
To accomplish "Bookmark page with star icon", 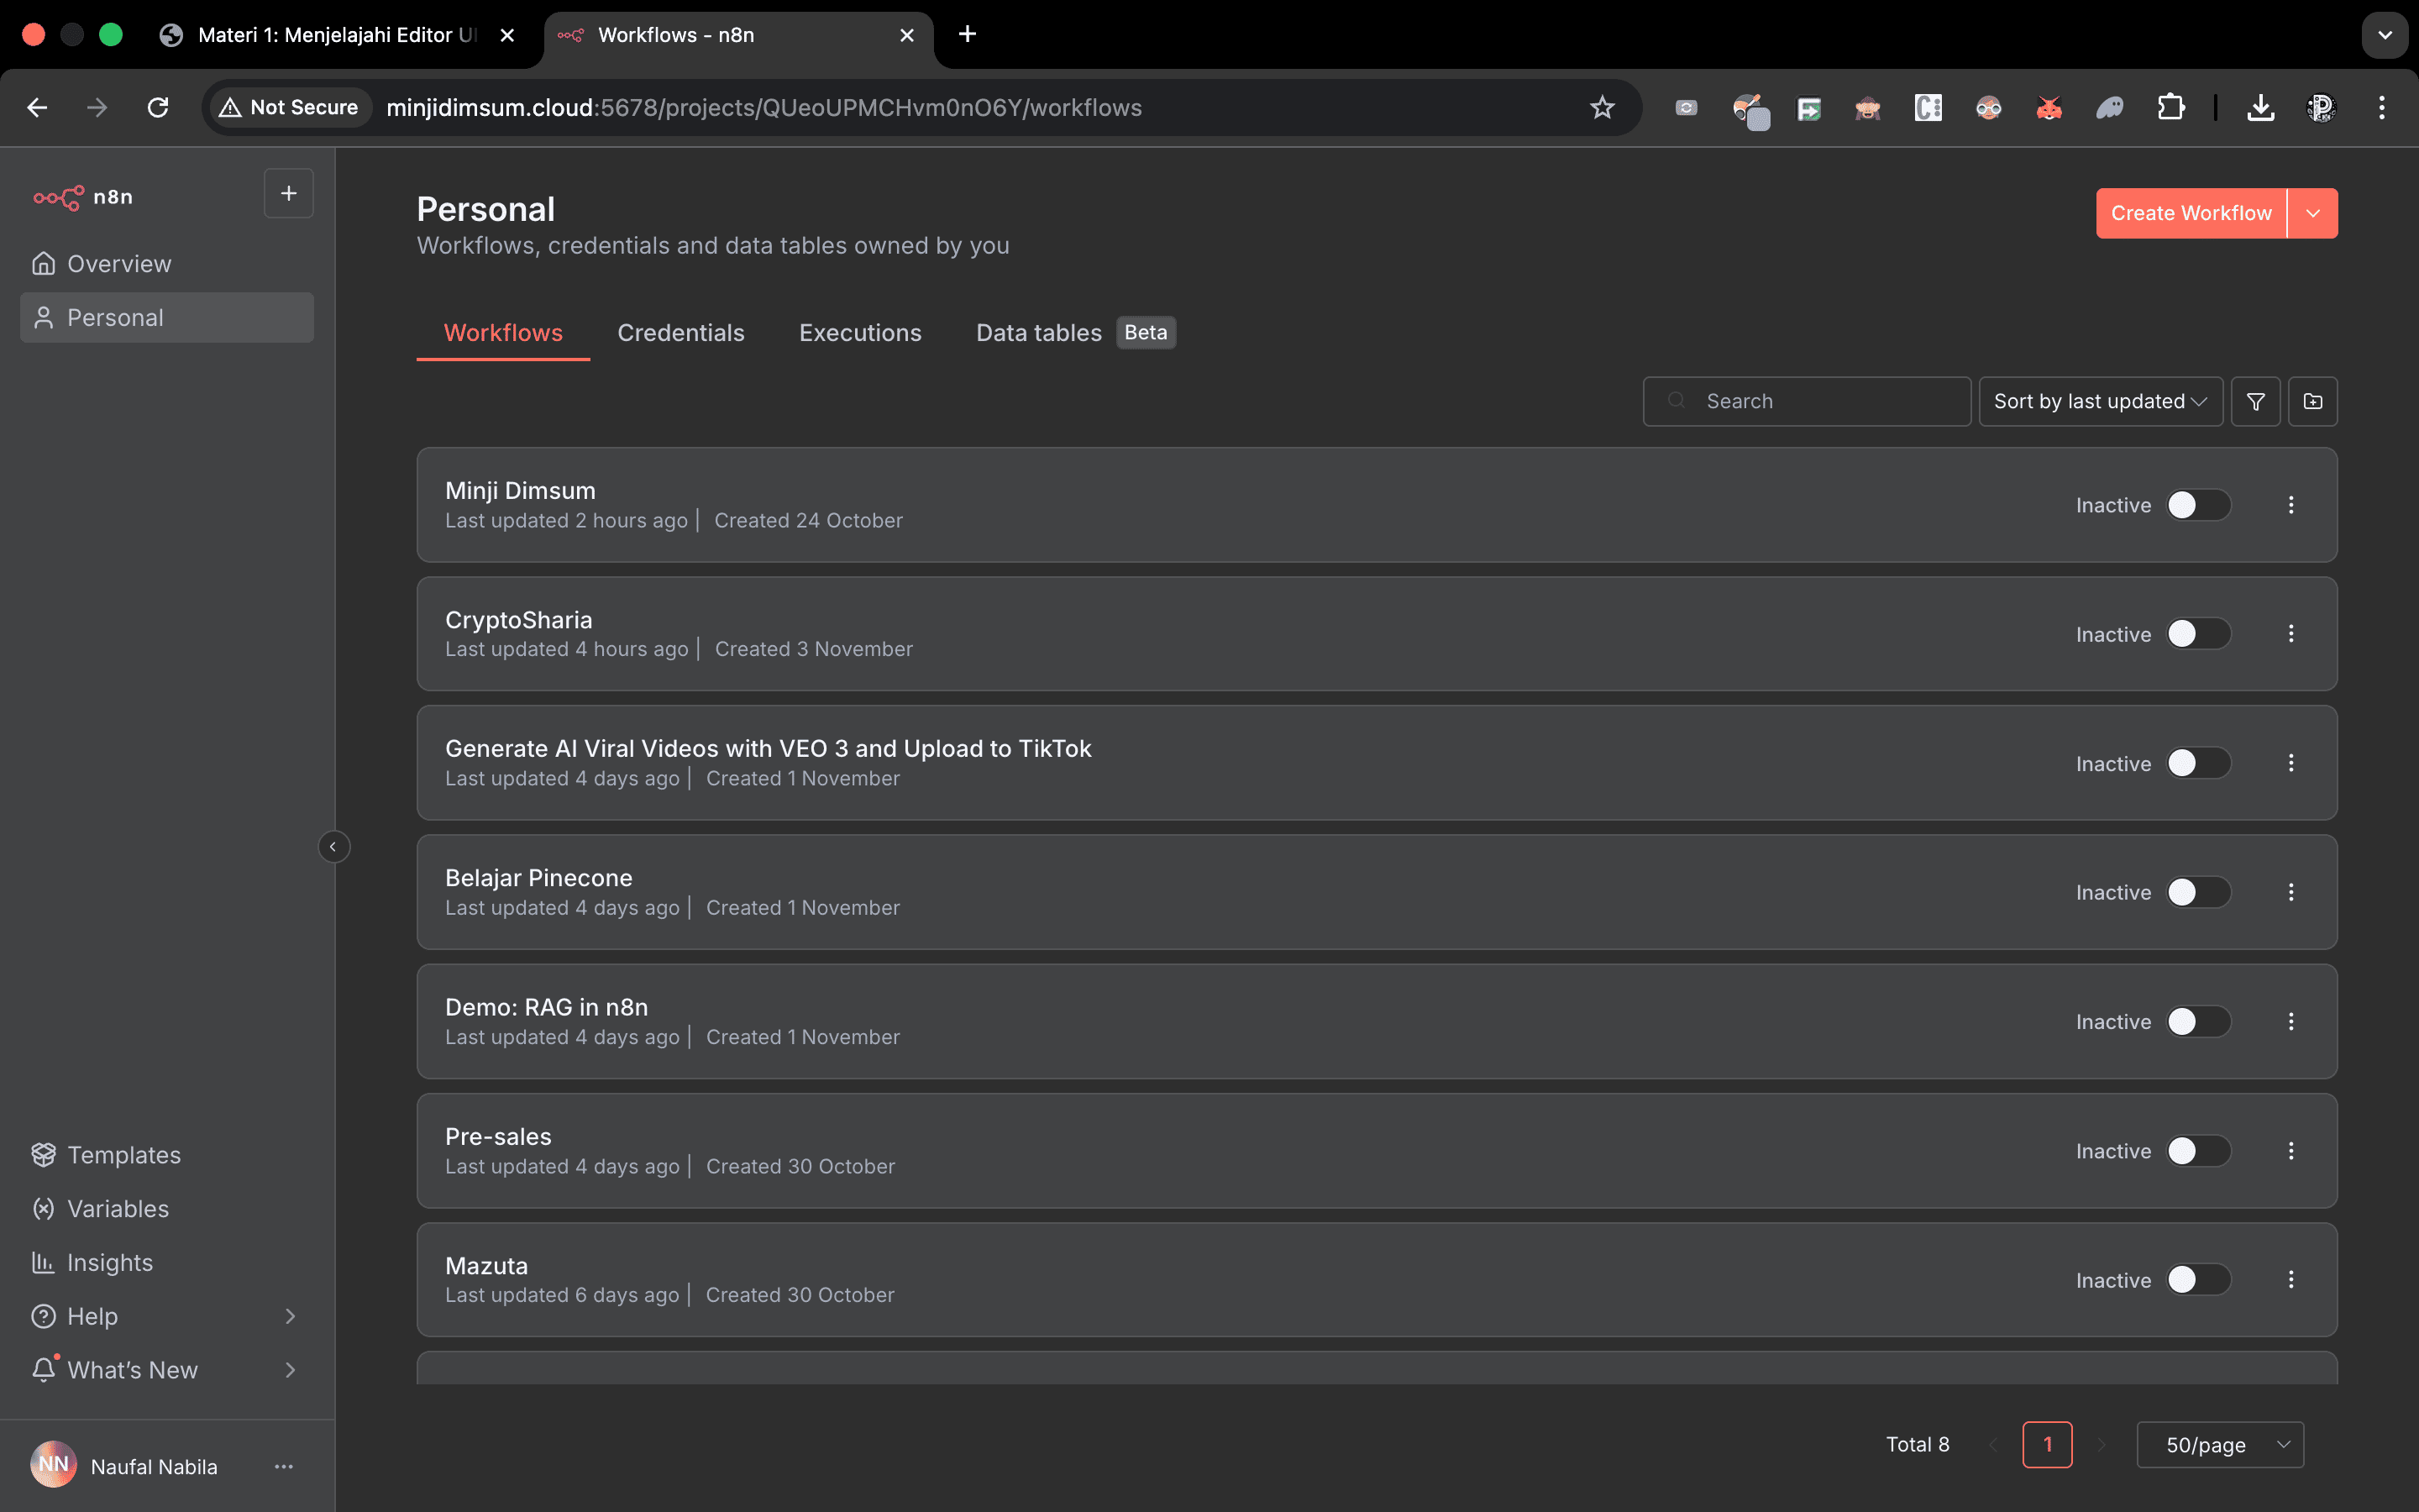I will 1603,108.
